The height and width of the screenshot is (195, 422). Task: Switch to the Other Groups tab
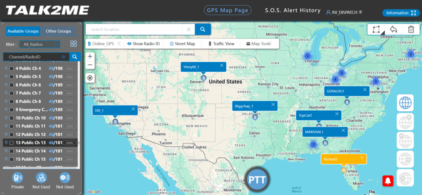click(x=58, y=31)
